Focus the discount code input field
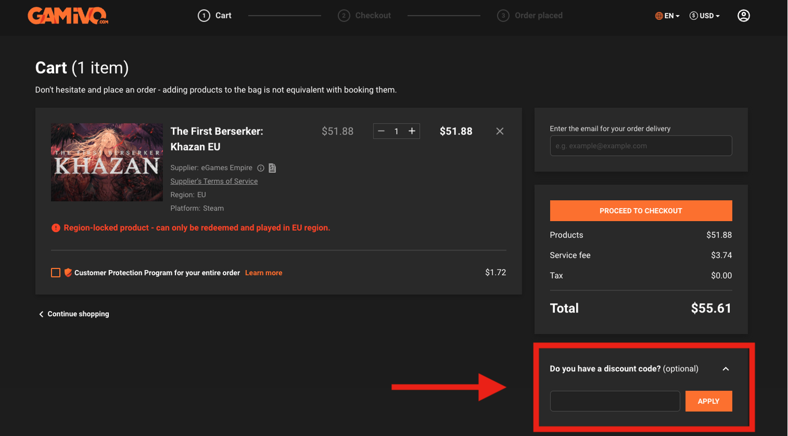 (x=615, y=401)
